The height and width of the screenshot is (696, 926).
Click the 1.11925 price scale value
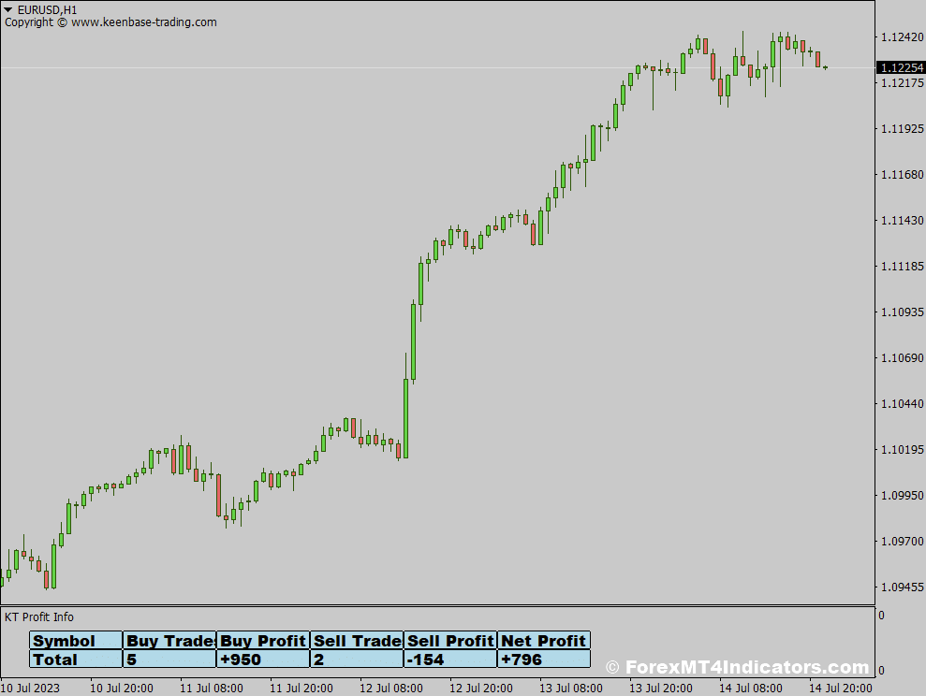[902, 128]
